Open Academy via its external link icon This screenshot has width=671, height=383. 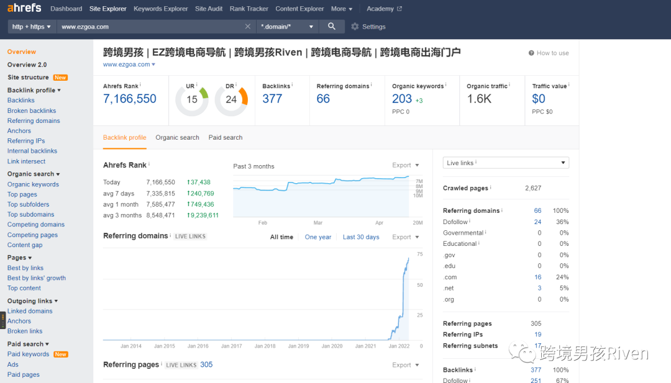(x=399, y=9)
